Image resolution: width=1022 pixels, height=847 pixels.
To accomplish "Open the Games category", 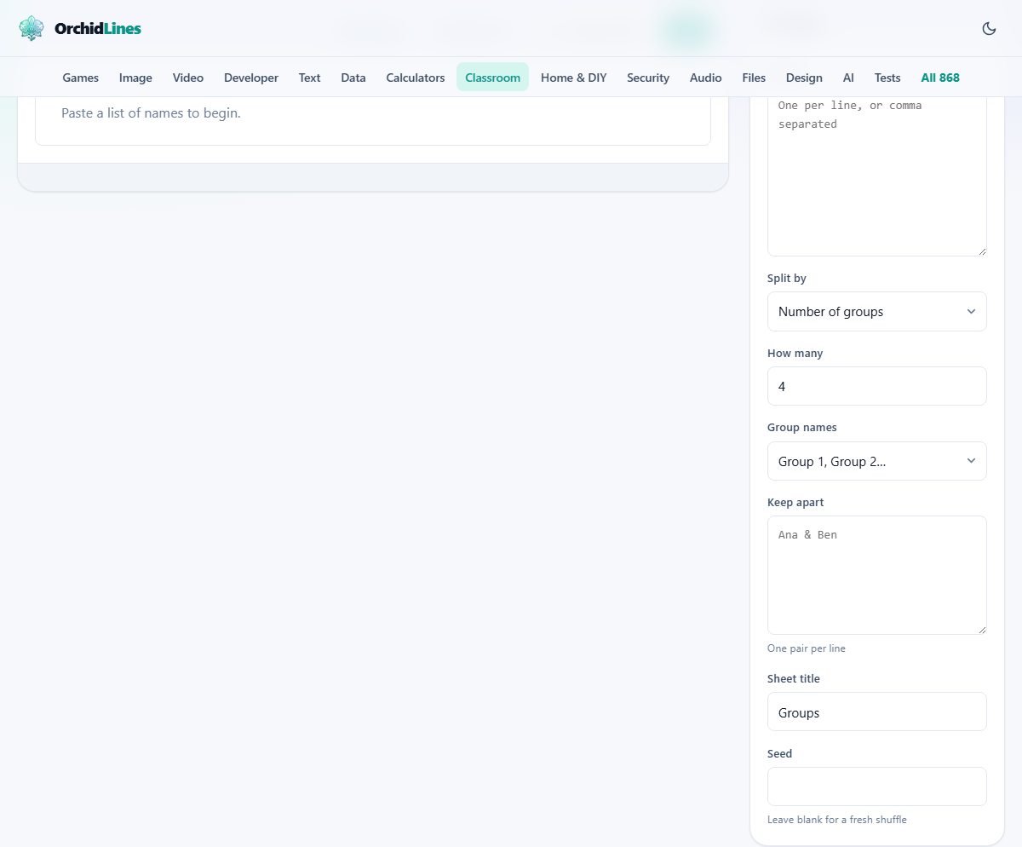I will click(81, 78).
